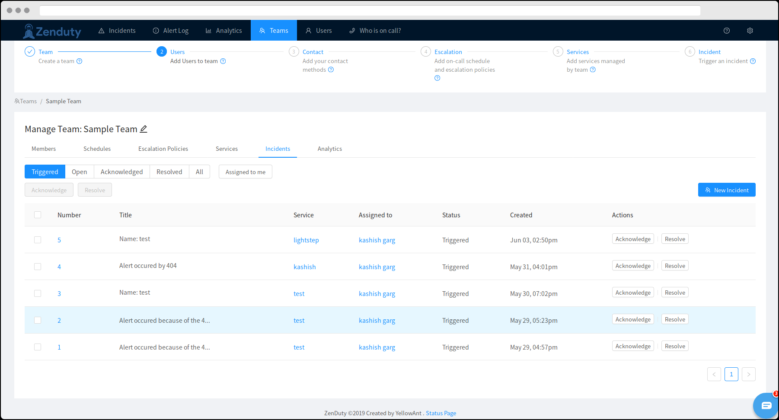Tick the checkbox for incident number 5

(x=38, y=240)
